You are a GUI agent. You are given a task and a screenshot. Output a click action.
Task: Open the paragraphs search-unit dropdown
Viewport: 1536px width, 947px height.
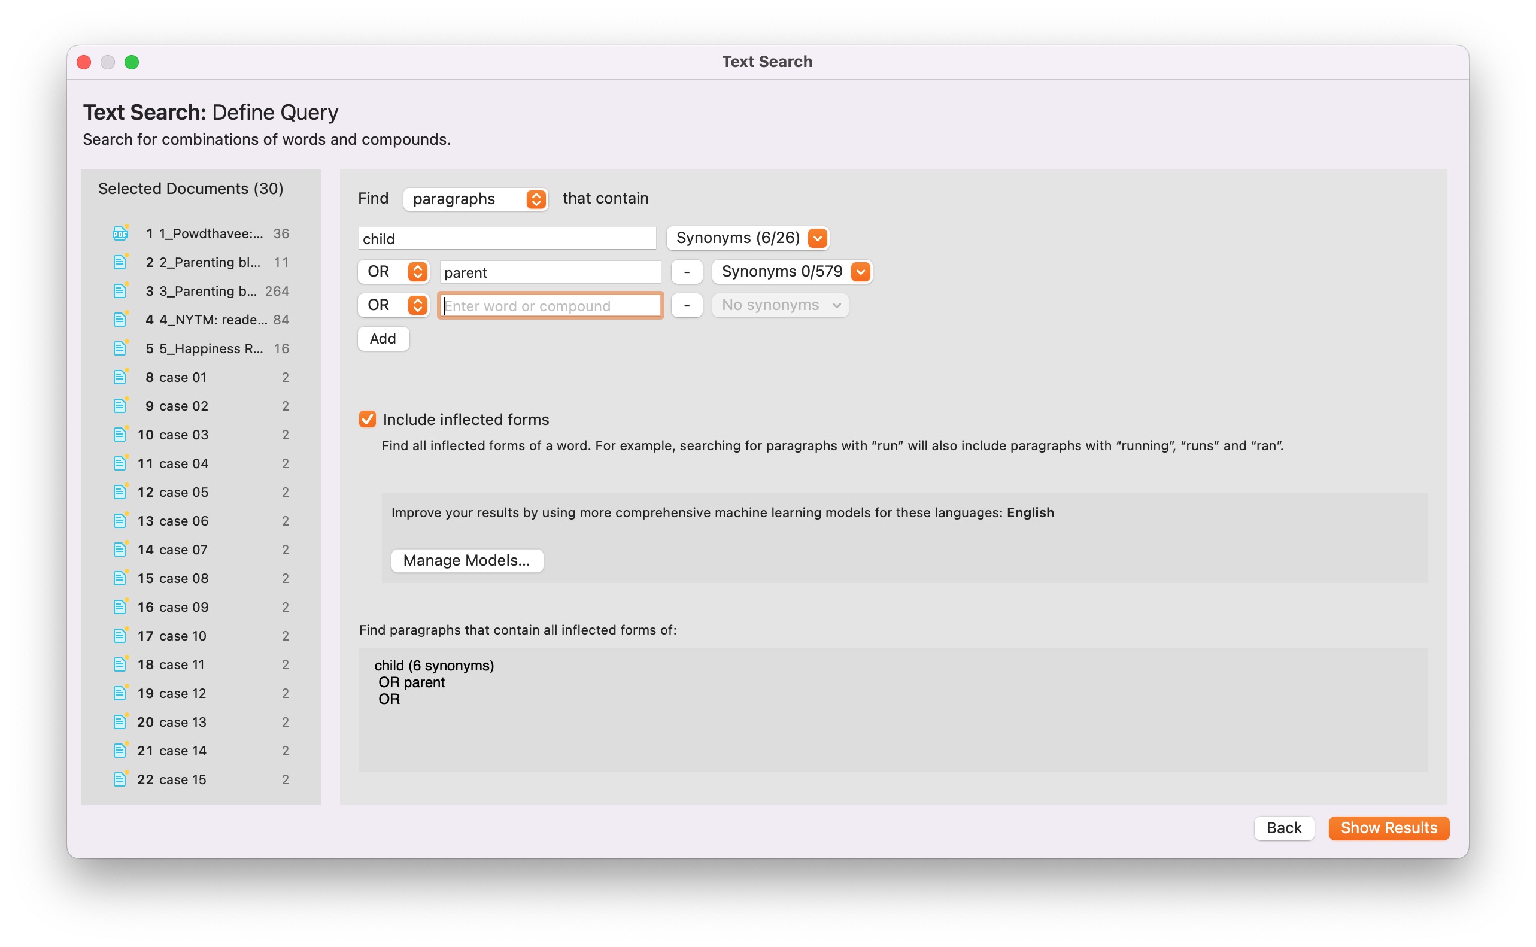pyautogui.click(x=475, y=199)
